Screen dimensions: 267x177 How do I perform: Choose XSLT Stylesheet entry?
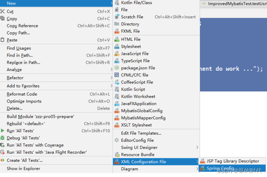click(x=156, y=125)
